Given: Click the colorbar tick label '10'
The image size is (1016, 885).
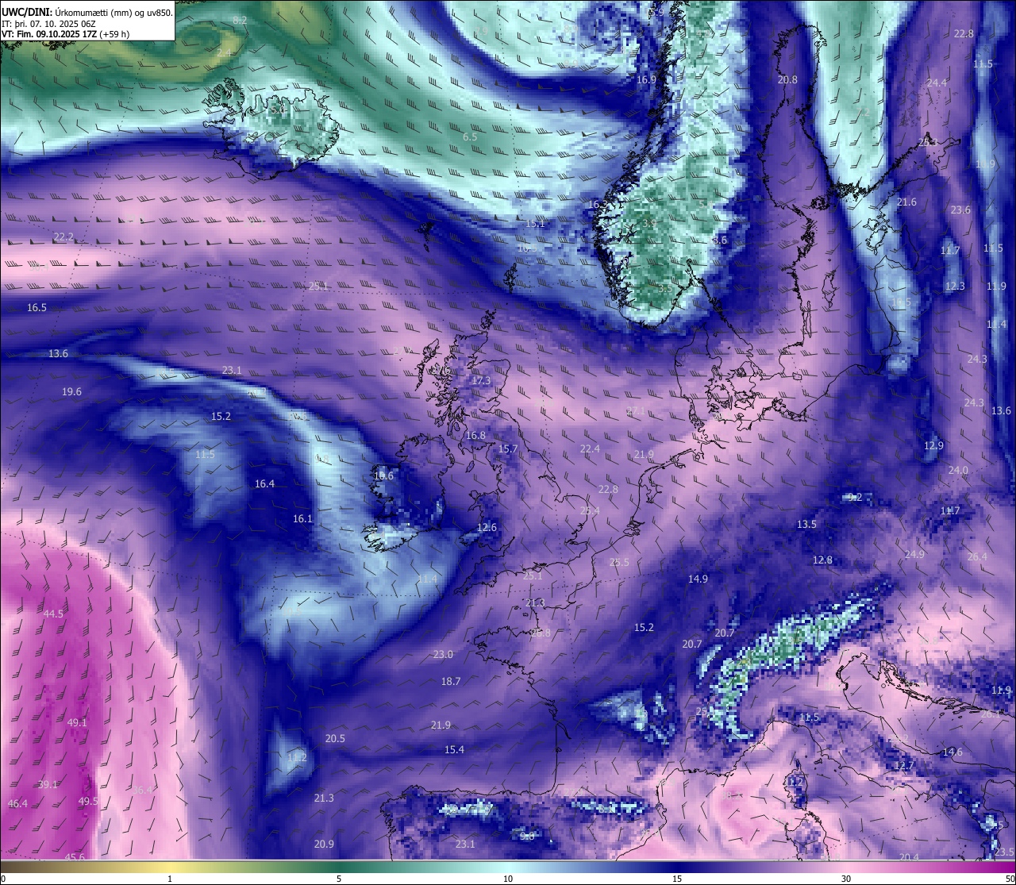Looking at the screenshot, I should 508,879.
